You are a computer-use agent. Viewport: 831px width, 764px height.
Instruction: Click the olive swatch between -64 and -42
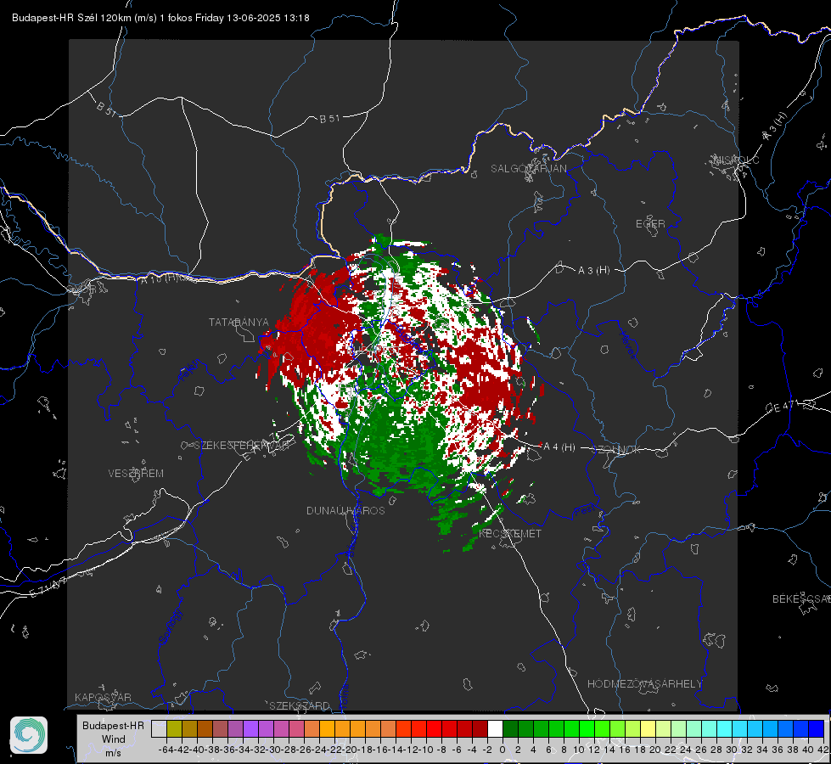click(x=174, y=728)
